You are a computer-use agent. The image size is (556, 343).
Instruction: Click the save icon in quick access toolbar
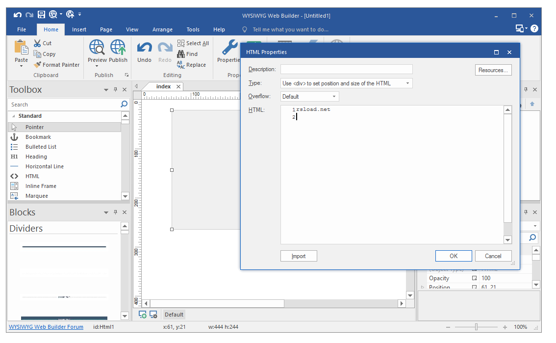click(x=42, y=15)
